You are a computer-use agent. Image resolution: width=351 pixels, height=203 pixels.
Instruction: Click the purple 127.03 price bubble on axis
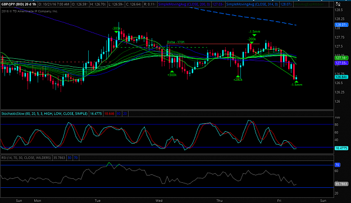(x=341, y=63)
